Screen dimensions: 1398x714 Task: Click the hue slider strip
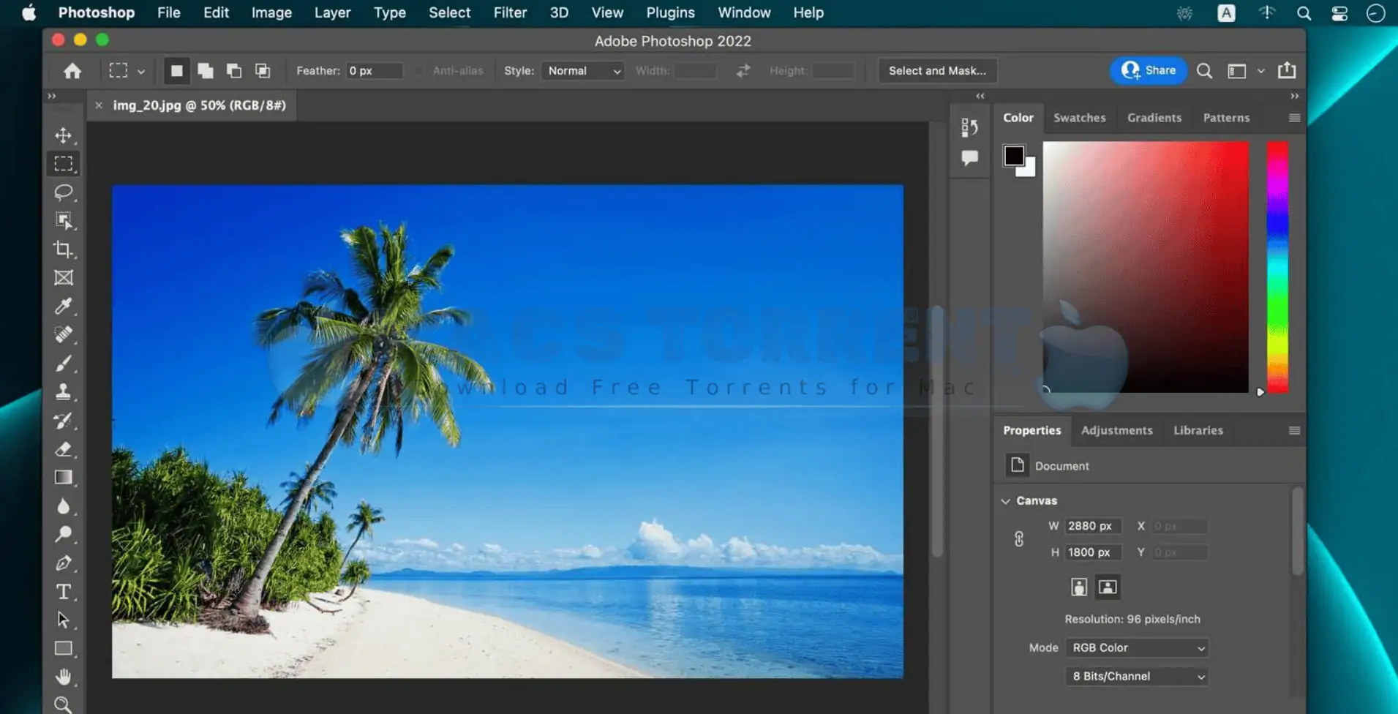click(1277, 267)
